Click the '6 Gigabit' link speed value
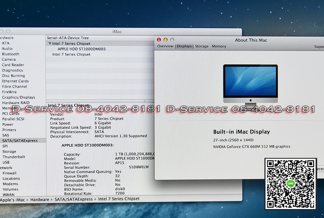This screenshot has width=324, height=218. (103, 123)
